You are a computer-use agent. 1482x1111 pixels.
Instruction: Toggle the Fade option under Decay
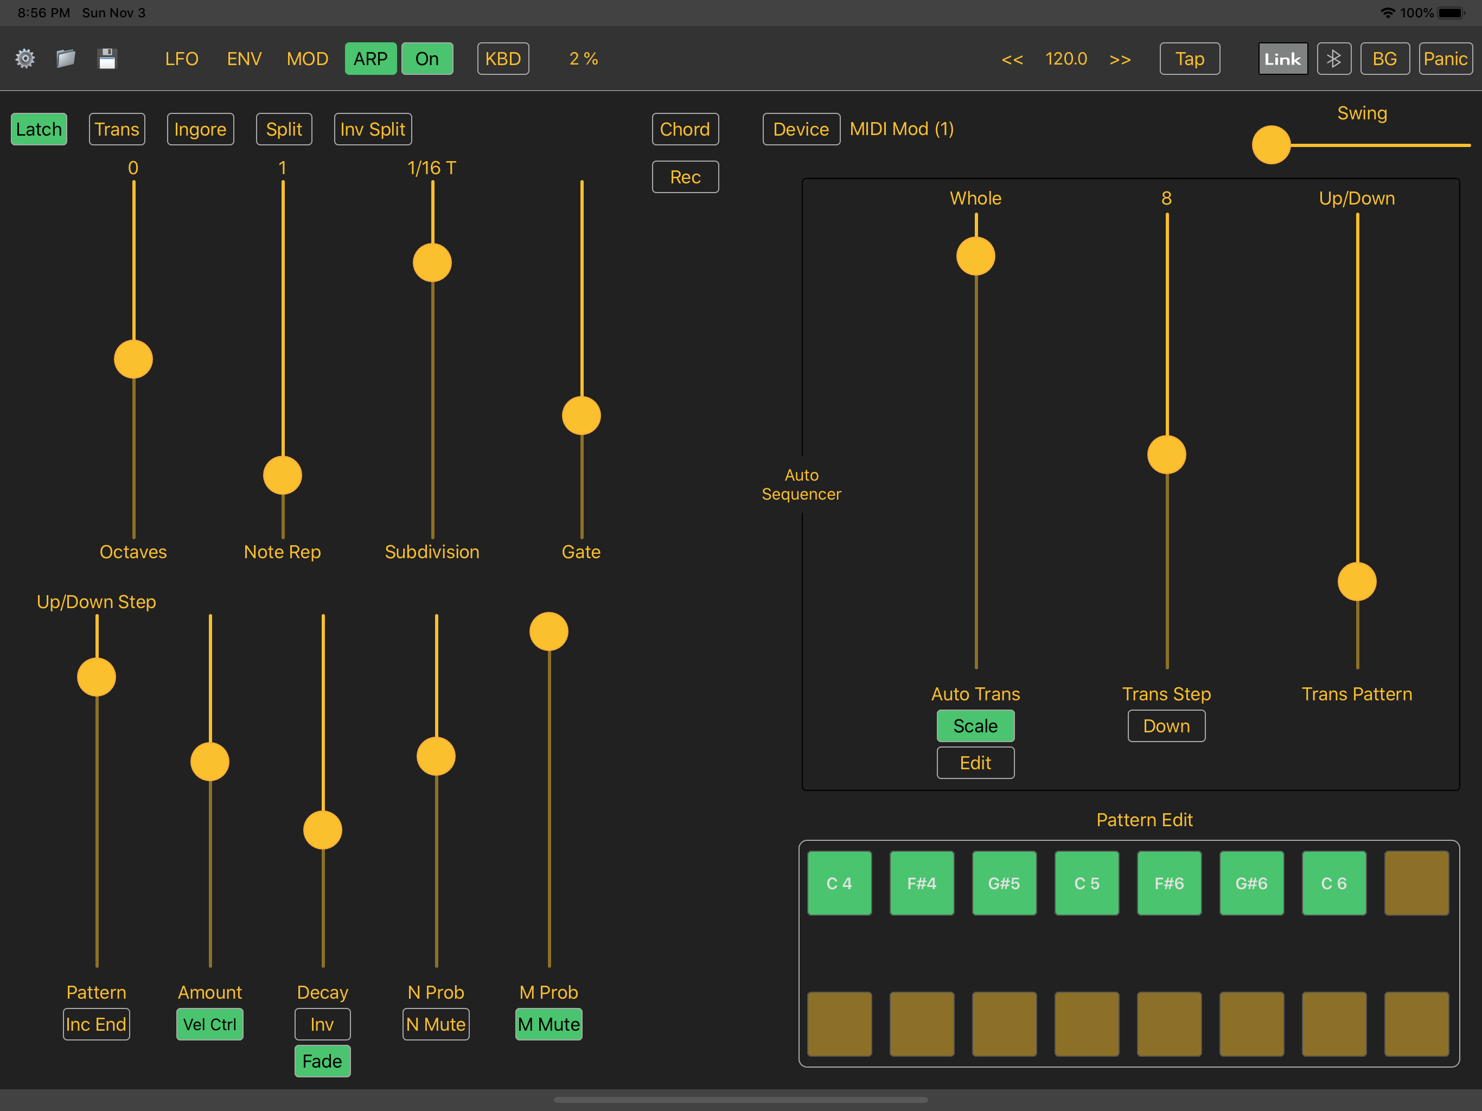click(x=322, y=1061)
